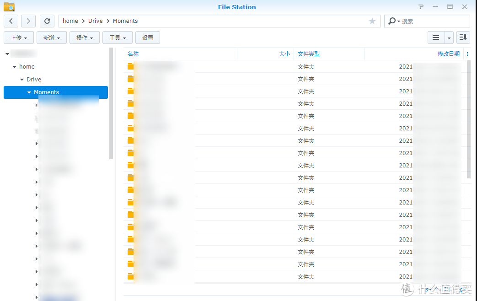Open the 上传 upload menu
Image resolution: width=477 pixels, height=301 pixels.
click(x=19, y=38)
